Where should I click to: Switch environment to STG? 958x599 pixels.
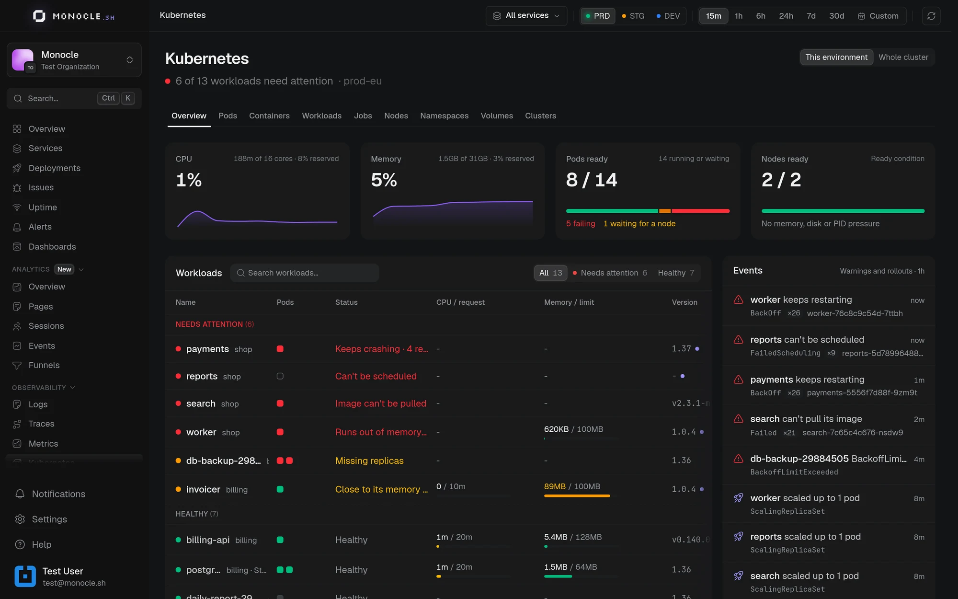[633, 16]
